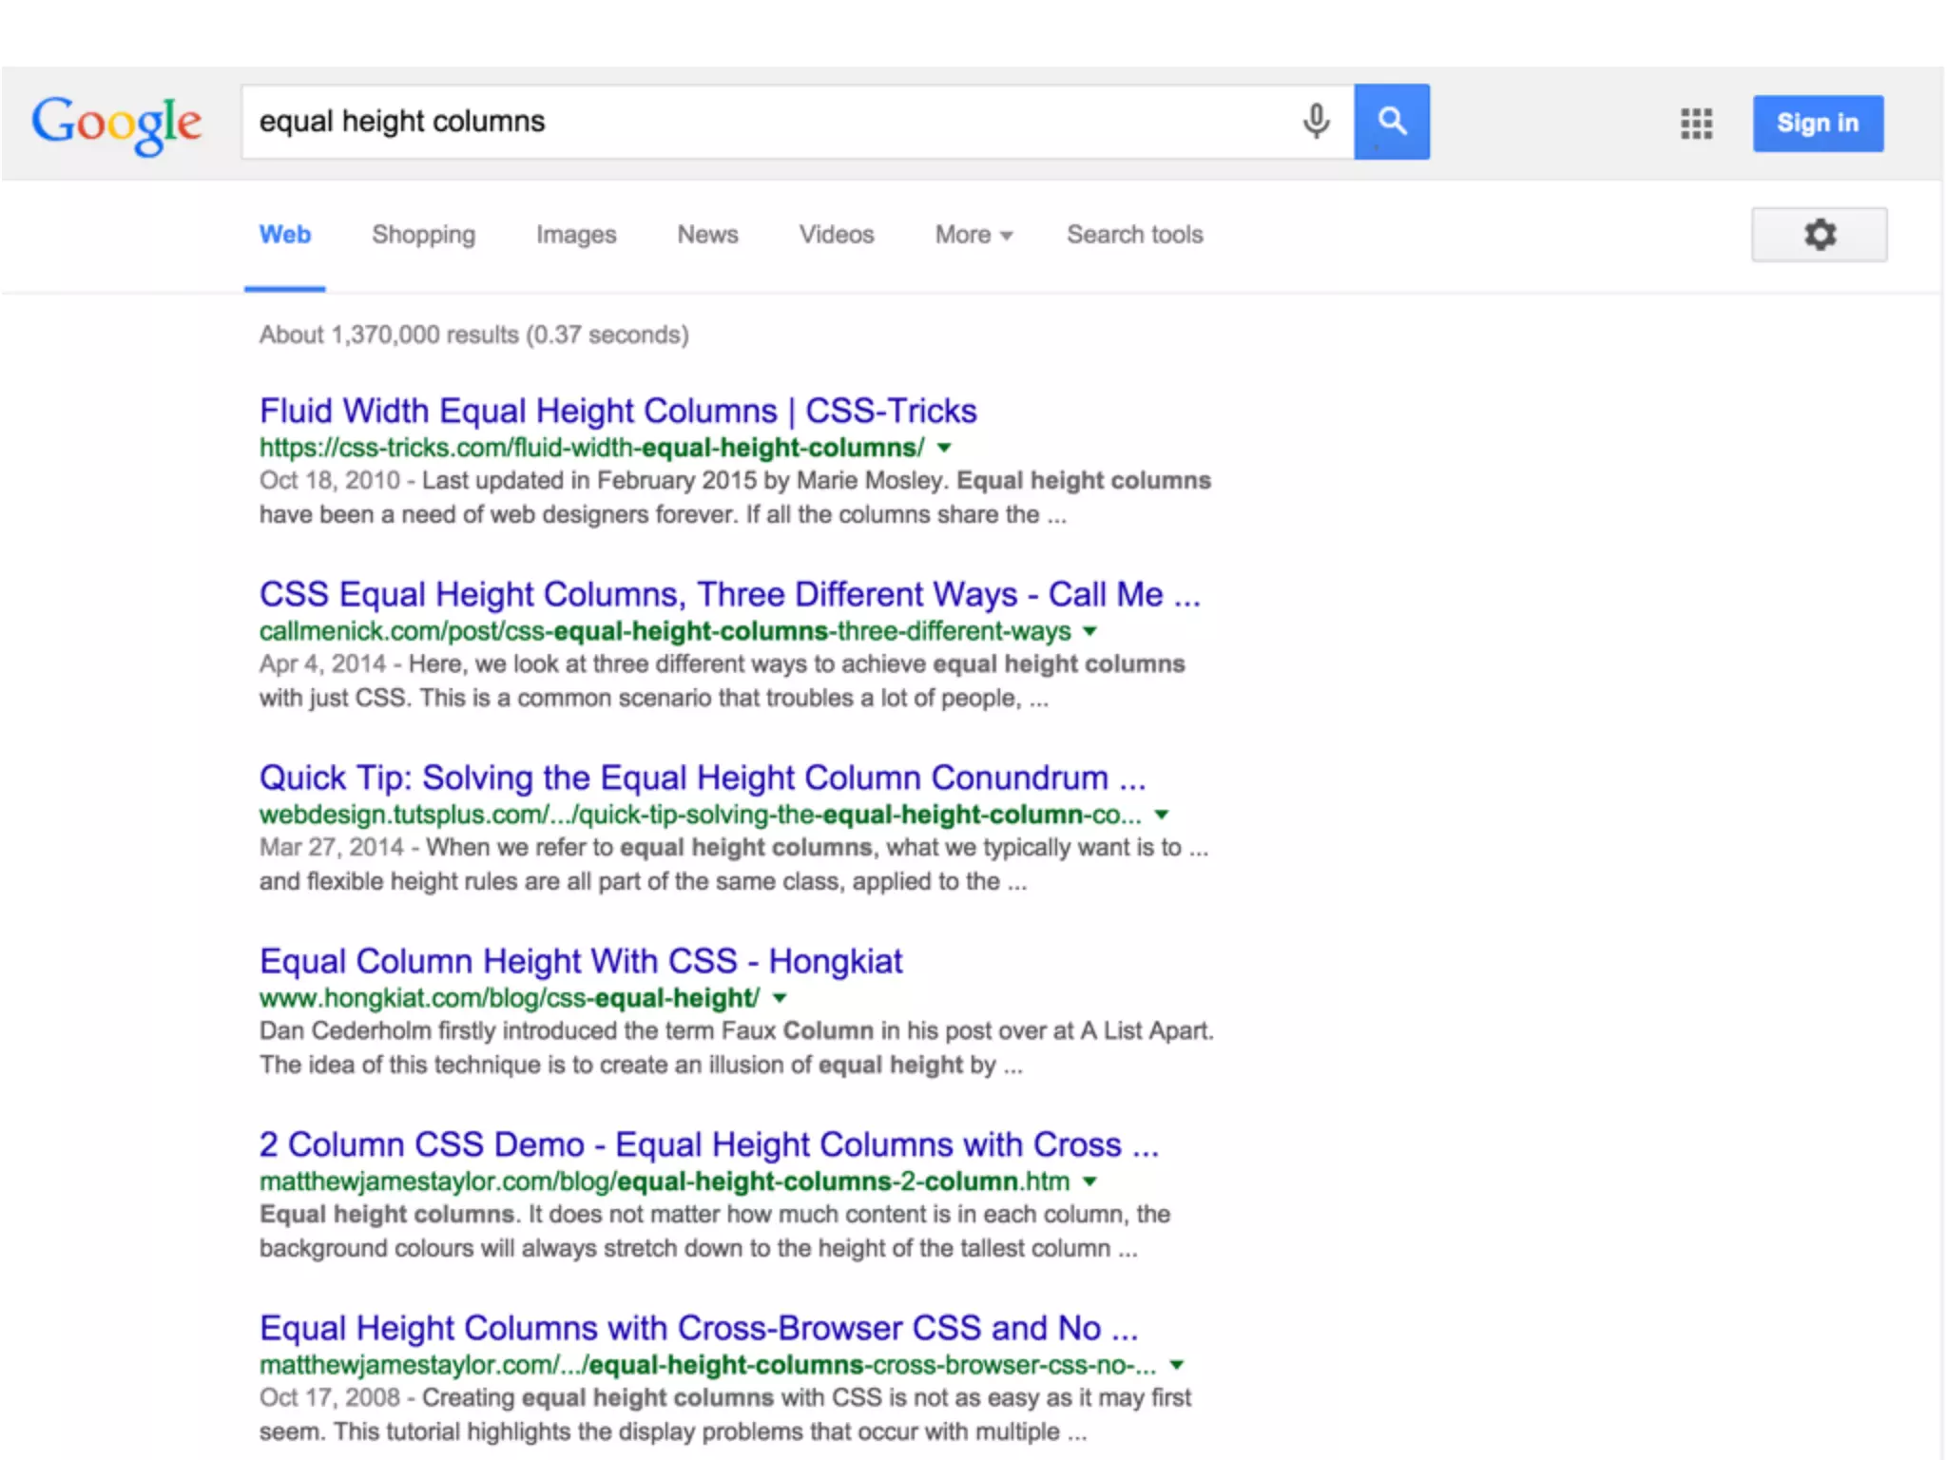Screen dimensions: 1947x1460
Task: Expand arrow beside webdesign.tutsplus.com URL
Action: point(1162,815)
